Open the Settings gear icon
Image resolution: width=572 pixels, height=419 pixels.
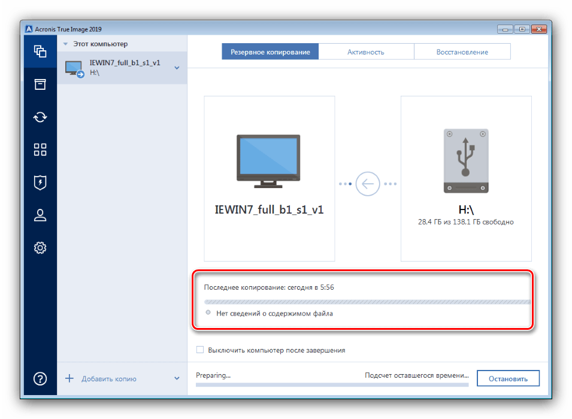pos(40,248)
